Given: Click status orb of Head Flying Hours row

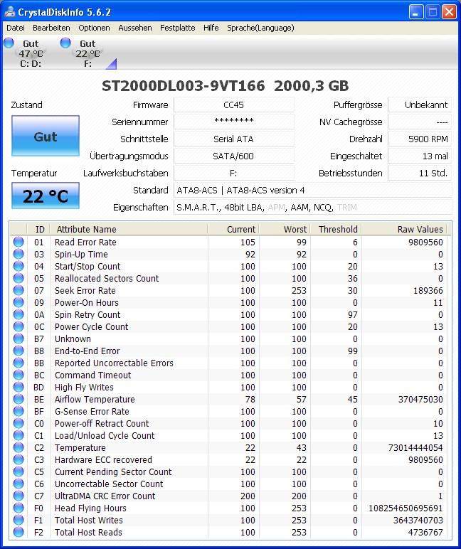Looking at the screenshot, I should (x=18, y=508).
